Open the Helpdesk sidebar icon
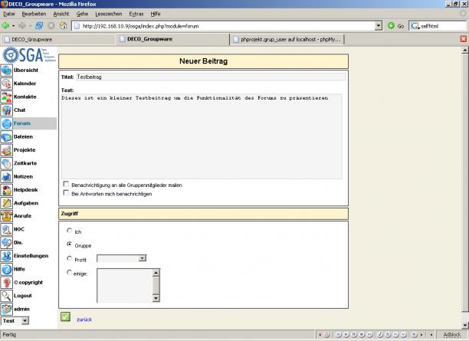The height and width of the screenshot is (341, 469). (7, 189)
